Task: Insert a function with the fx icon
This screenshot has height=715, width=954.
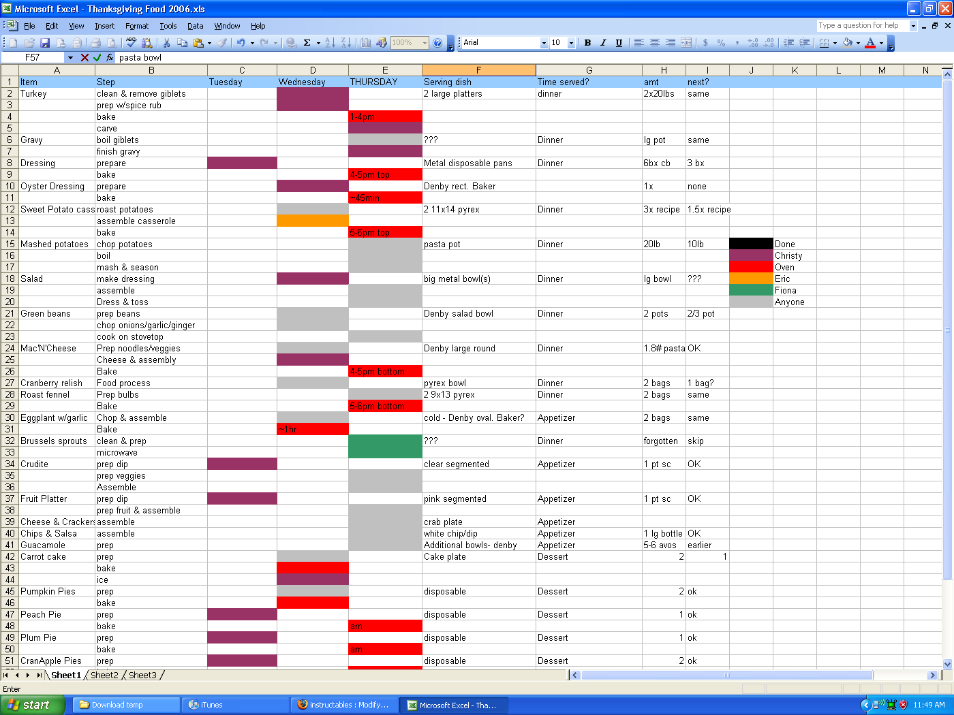Action: 110,58
